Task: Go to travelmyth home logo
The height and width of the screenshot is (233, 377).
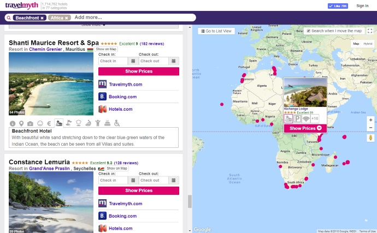Action: [x=22, y=5]
